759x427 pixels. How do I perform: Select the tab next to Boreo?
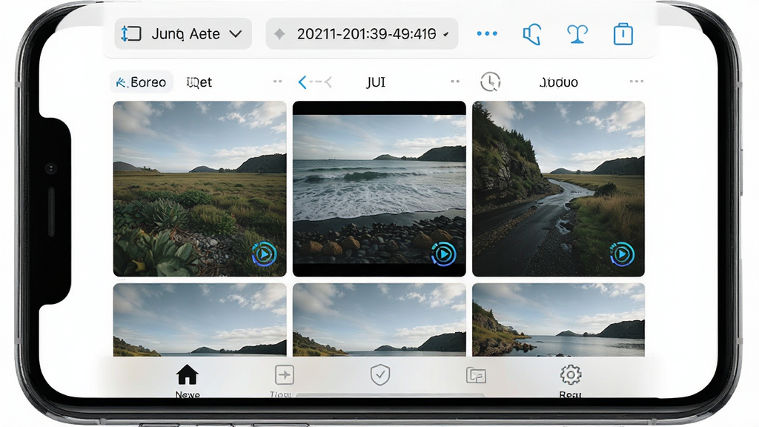pyautogui.click(x=199, y=82)
